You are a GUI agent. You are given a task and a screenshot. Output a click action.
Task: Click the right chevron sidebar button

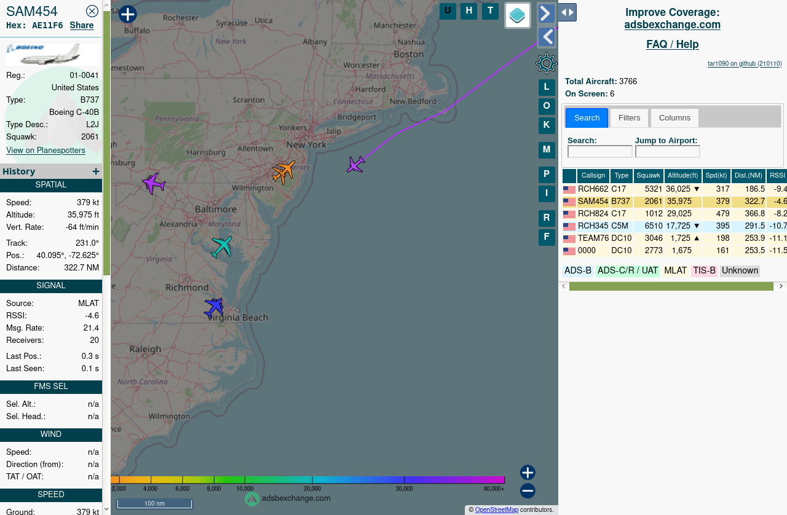pos(547,13)
